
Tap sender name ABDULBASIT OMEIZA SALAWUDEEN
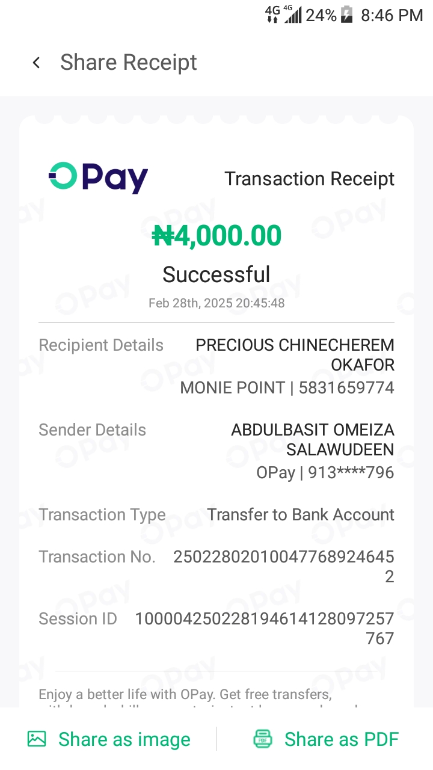[x=313, y=440]
